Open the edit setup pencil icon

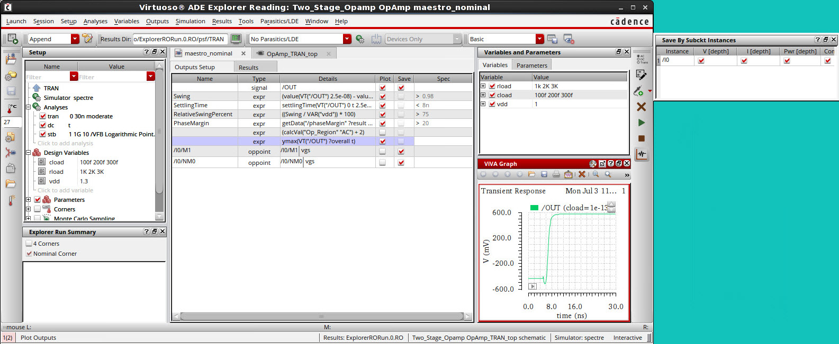tap(641, 75)
